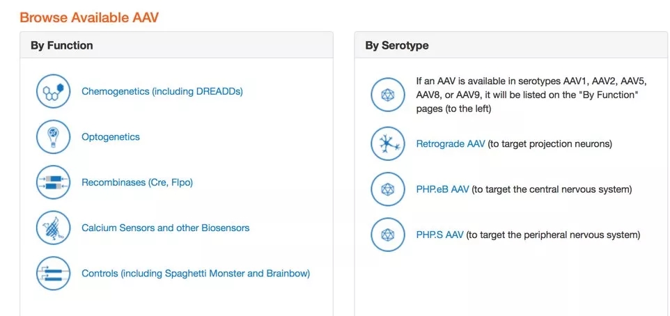Follow the Retrograde AAV link
The height and width of the screenshot is (316, 670).
[x=450, y=144]
